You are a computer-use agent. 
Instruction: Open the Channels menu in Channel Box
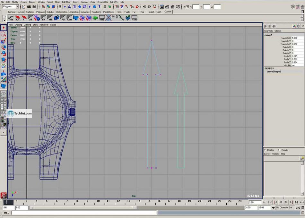268,31
